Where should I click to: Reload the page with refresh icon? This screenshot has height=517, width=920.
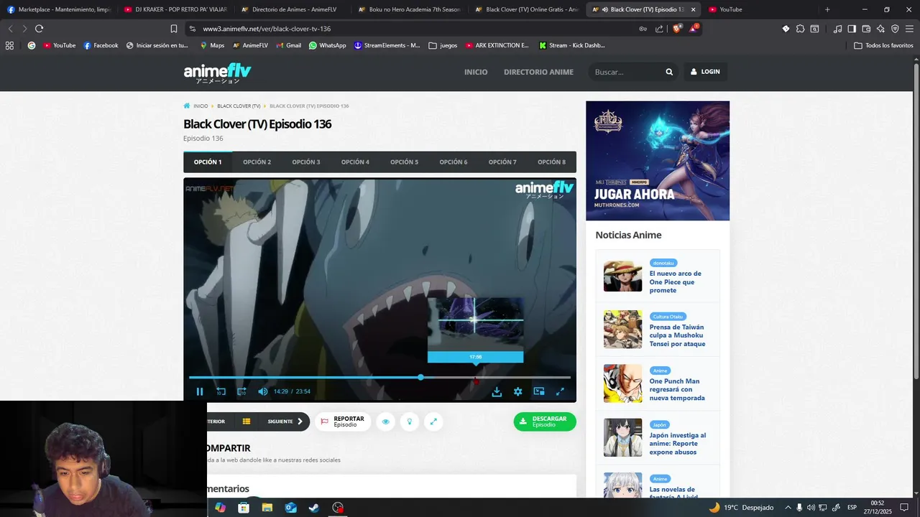pyautogui.click(x=39, y=29)
